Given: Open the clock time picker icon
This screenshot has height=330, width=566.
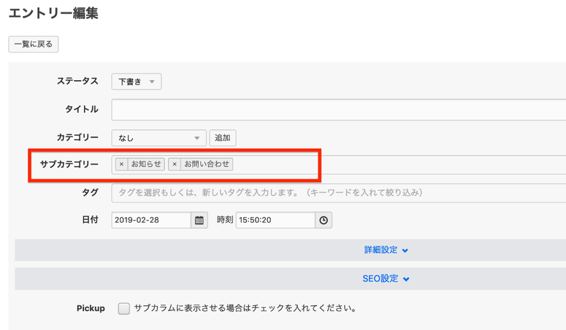Looking at the screenshot, I should [324, 220].
